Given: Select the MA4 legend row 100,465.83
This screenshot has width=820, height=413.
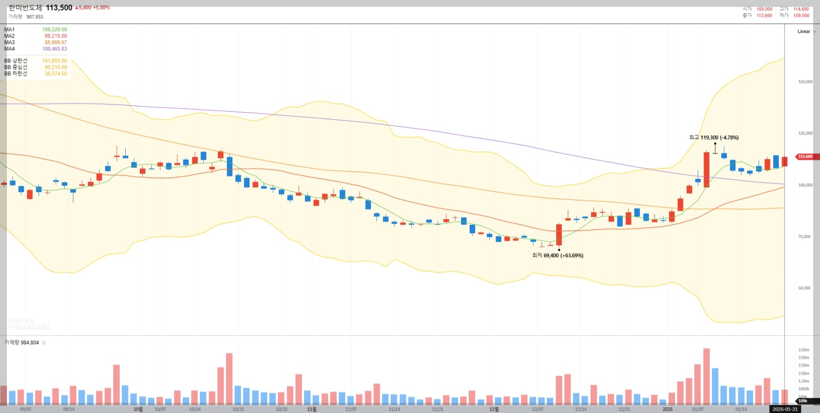Looking at the screenshot, I should coord(36,49).
